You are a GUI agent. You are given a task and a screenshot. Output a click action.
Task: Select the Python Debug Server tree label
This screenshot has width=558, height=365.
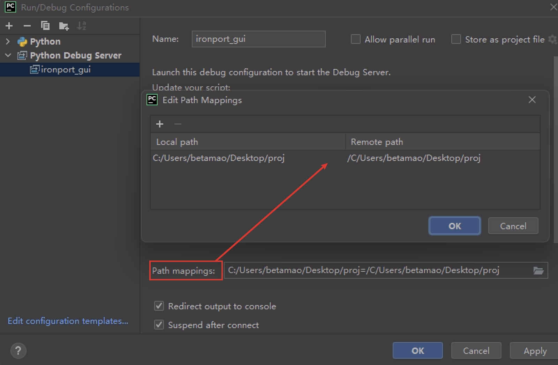click(76, 55)
